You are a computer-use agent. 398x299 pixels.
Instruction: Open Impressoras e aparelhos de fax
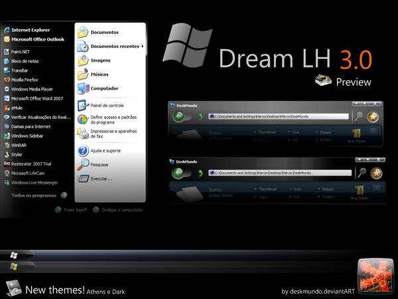107,134
